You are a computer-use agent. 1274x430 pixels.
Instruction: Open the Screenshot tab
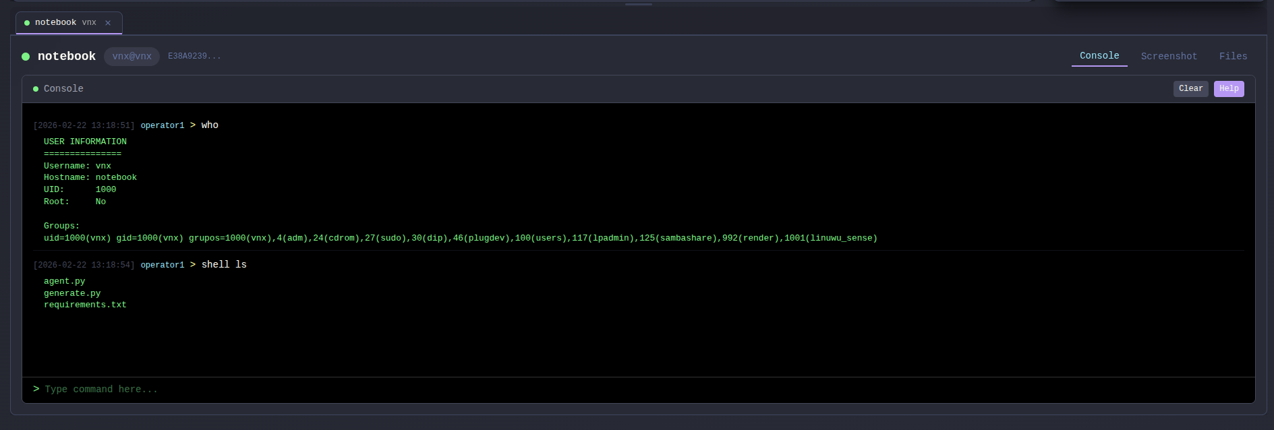click(x=1169, y=57)
